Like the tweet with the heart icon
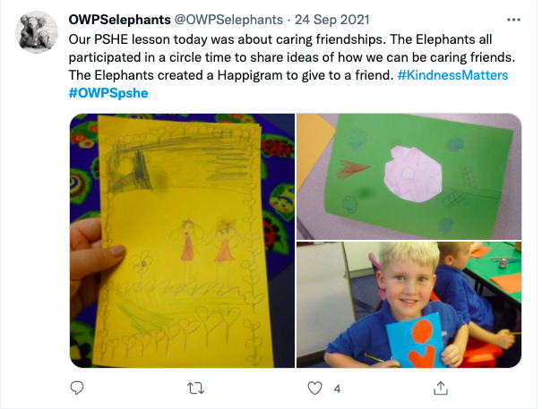The height and width of the screenshot is (409, 542). click(314, 388)
